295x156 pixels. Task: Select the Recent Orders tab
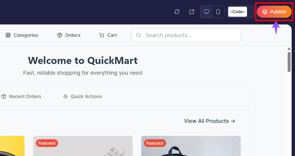[x=25, y=96]
